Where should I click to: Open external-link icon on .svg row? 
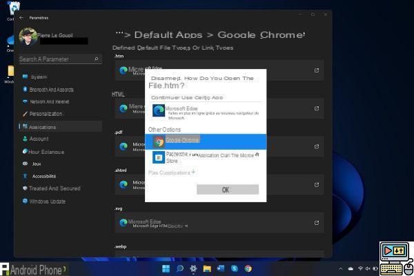tap(317, 223)
